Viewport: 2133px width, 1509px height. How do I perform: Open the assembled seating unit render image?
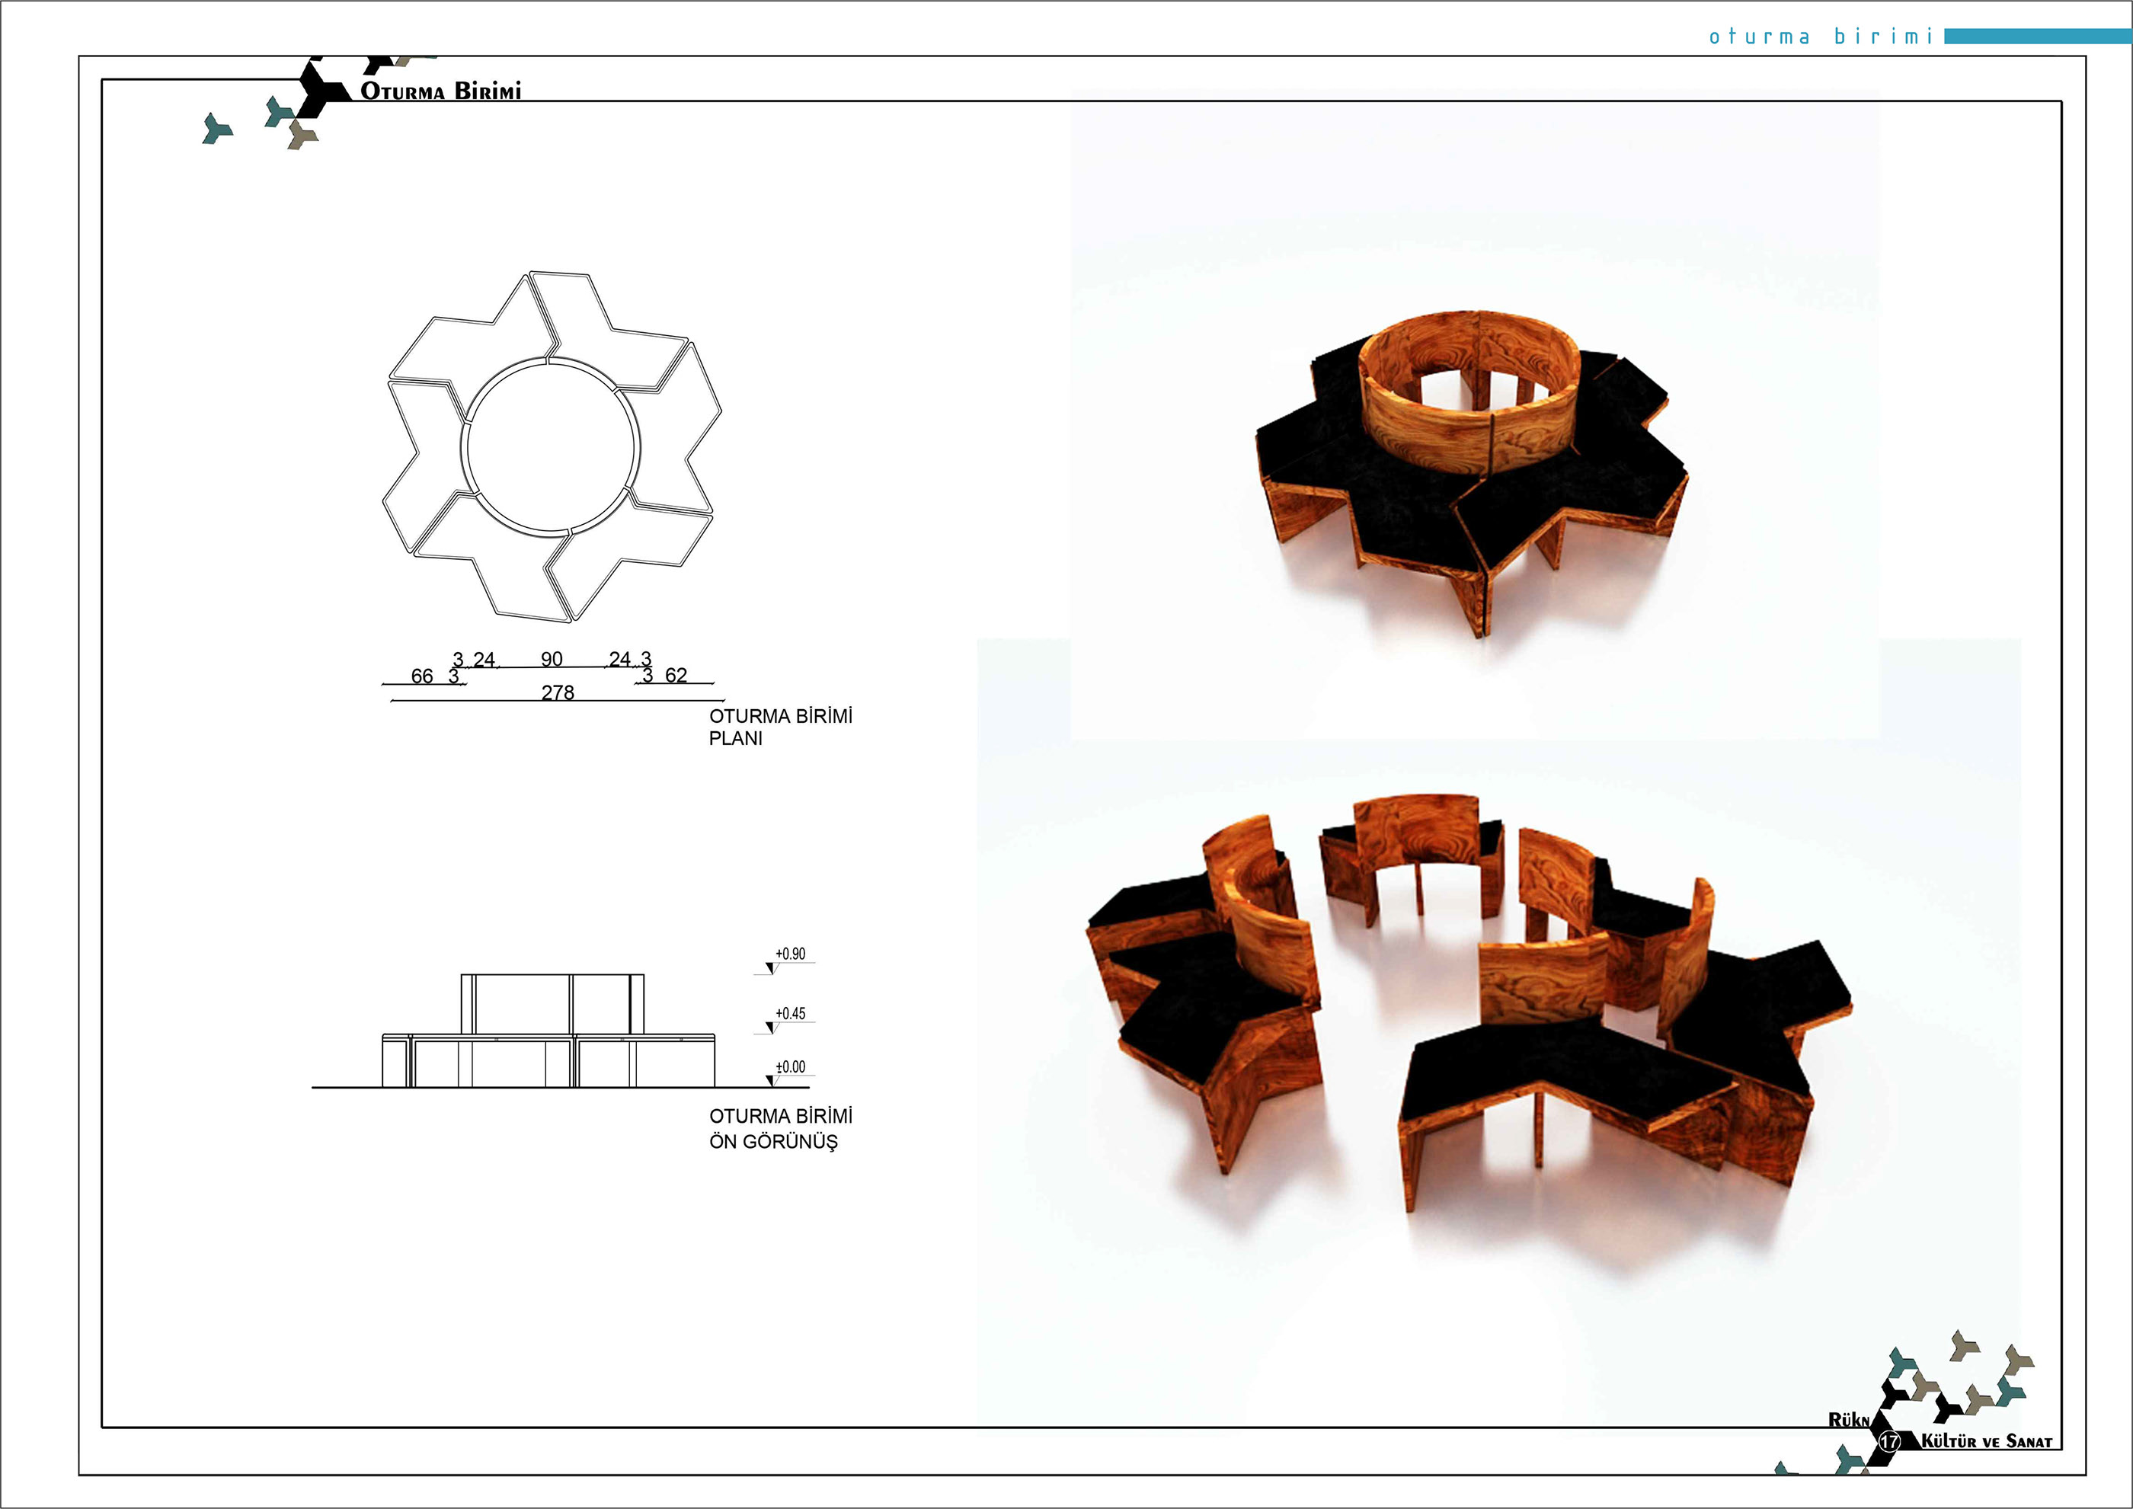tap(1474, 421)
